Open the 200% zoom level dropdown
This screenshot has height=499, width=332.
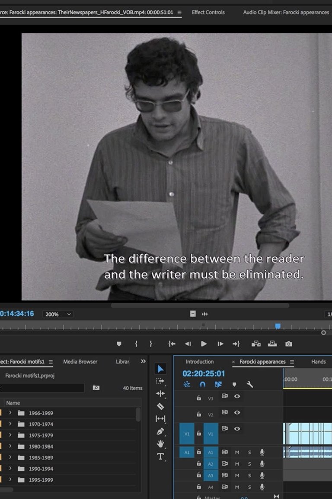click(58, 314)
